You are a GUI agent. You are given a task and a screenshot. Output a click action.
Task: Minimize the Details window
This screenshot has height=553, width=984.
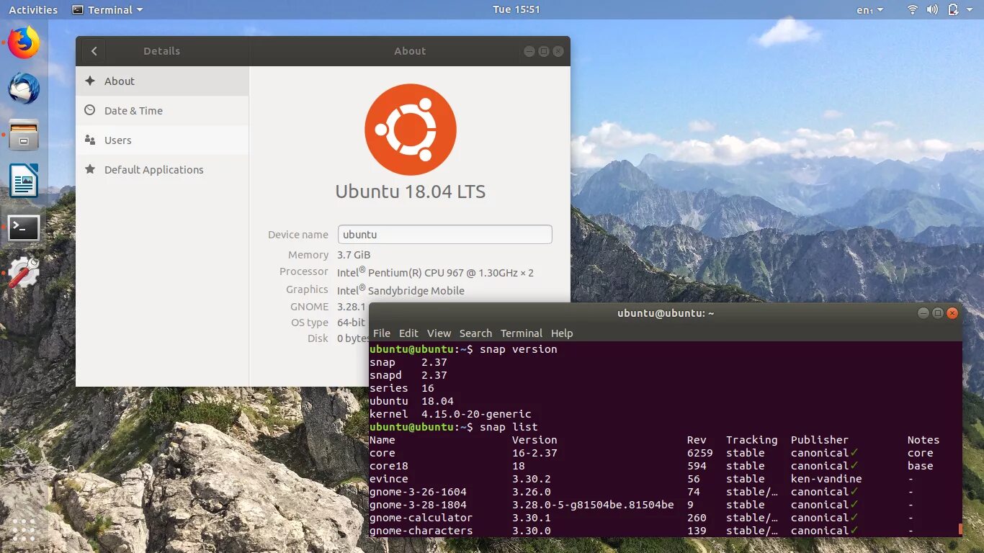(529, 51)
